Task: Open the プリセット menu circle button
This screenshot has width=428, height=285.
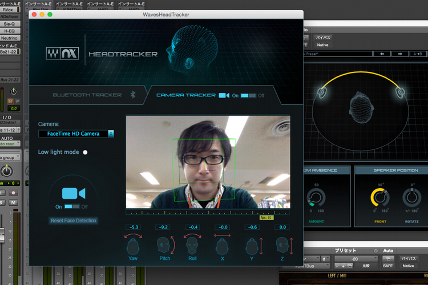Action: [x=376, y=251]
